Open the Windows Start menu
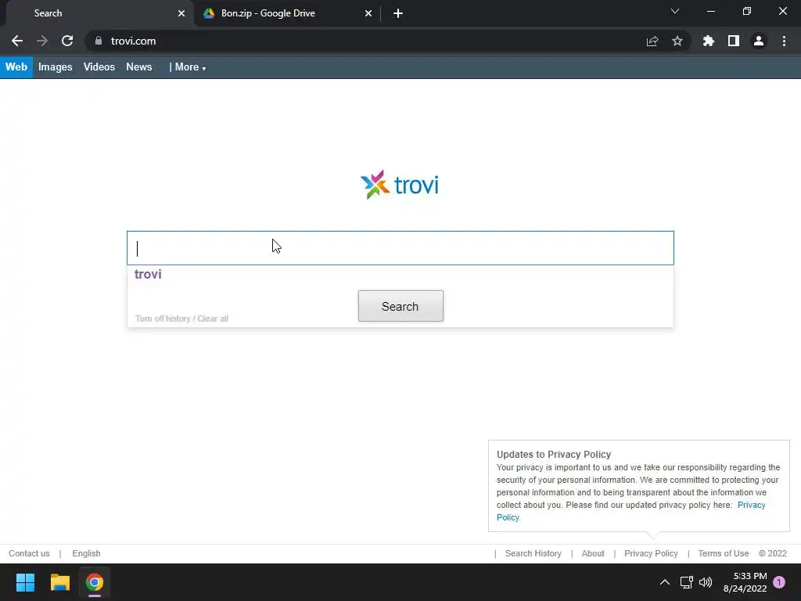 point(25,582)
